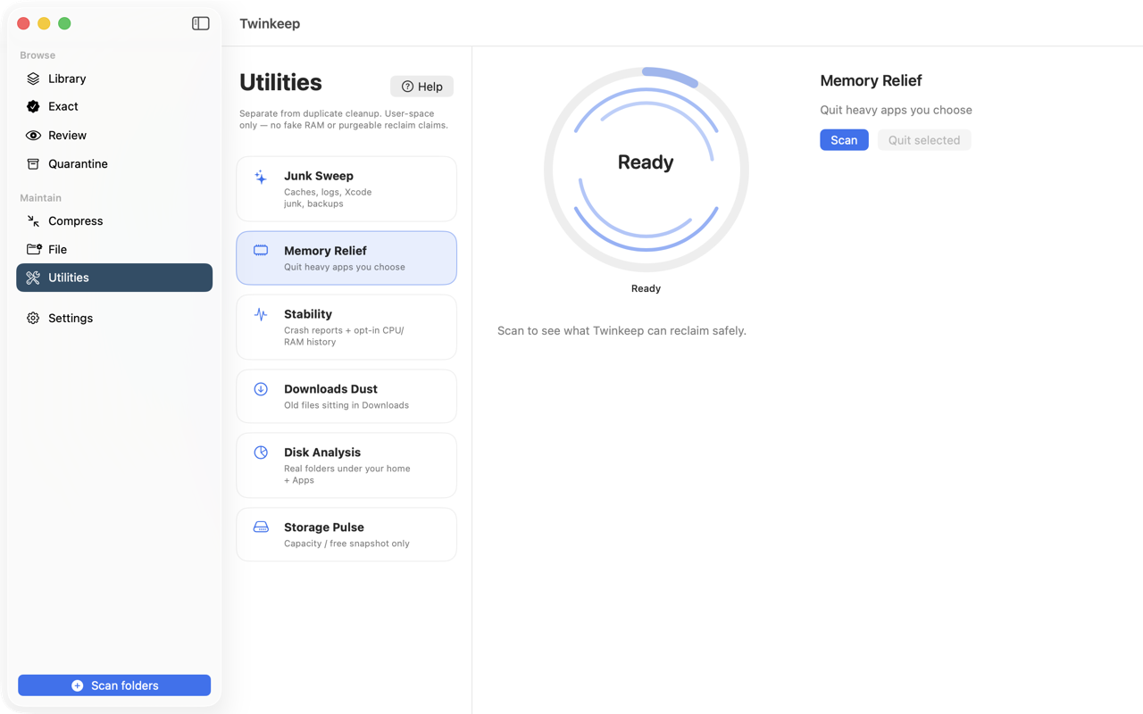Click the circular Ready progress gauge
Viewport: 1143px width, 714px height.
pos(646,170)
